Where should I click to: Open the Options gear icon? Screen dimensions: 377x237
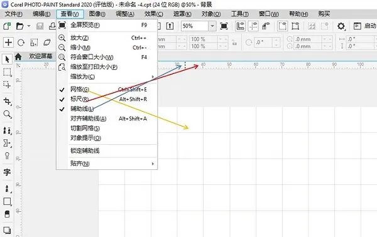[x=341, y=26]
